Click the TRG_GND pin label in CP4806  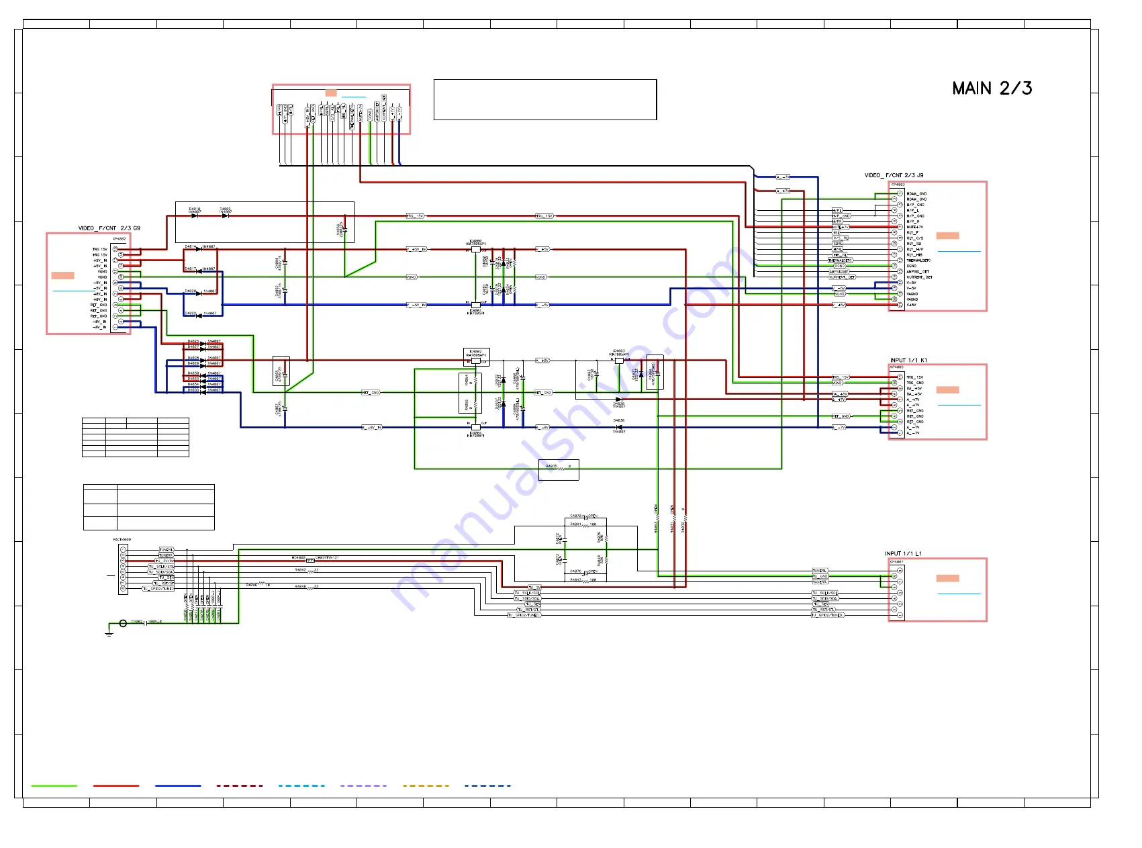point(915,383)
